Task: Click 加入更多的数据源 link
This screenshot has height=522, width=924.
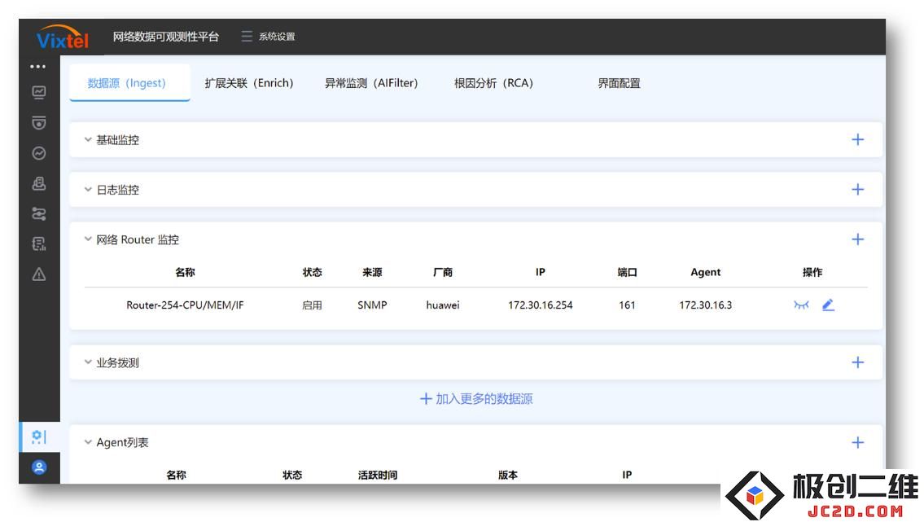Action: 476,399
